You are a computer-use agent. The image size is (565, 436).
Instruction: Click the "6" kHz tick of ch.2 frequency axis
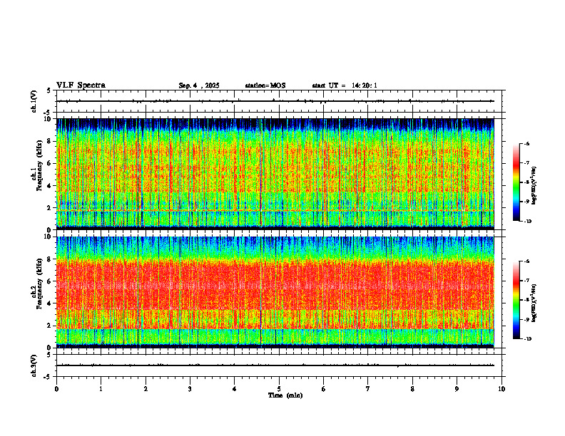pyautogui.click(x=49, y=281)
